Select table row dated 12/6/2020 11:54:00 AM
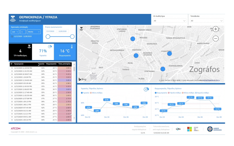The width and height of the screenshot is (234, 146). (x=41, y=80)
